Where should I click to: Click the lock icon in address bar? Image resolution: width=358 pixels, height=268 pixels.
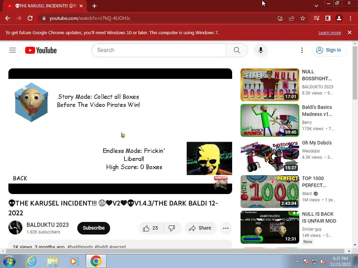(44, 18)
